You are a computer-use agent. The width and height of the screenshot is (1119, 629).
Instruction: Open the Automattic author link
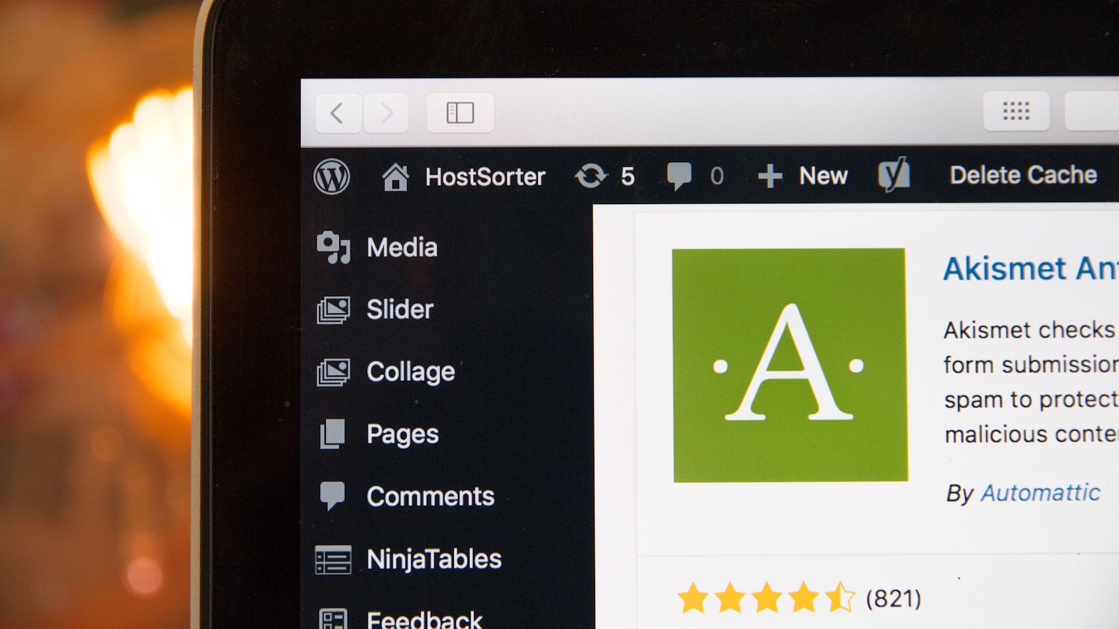point(1040,493)
